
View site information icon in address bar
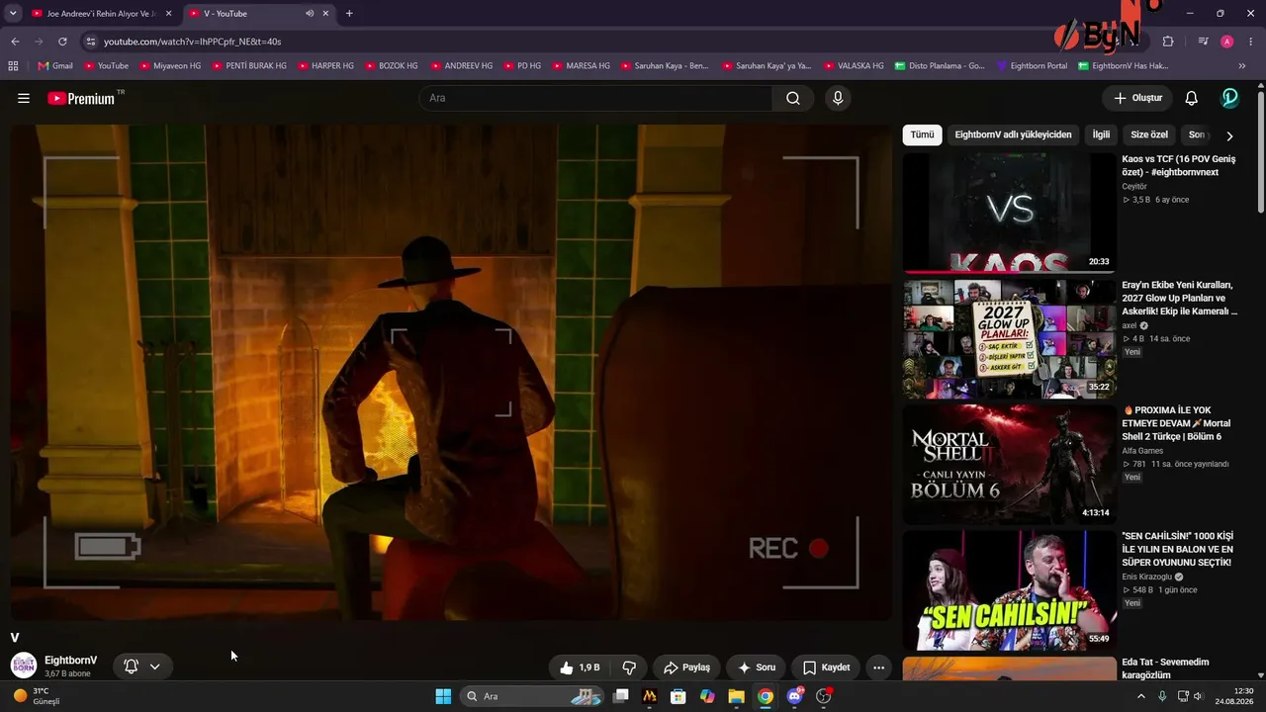point(91,42)
